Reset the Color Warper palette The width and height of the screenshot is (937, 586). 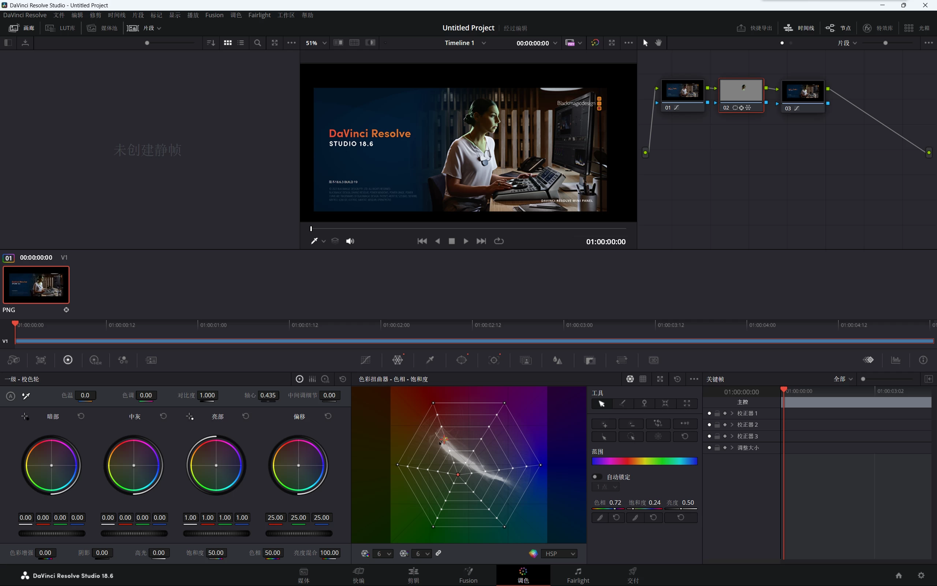click(677, 379)
